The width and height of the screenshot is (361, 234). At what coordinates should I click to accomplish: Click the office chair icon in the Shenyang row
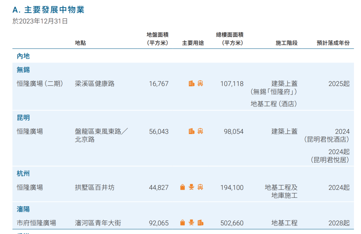(x=192, y=223)
